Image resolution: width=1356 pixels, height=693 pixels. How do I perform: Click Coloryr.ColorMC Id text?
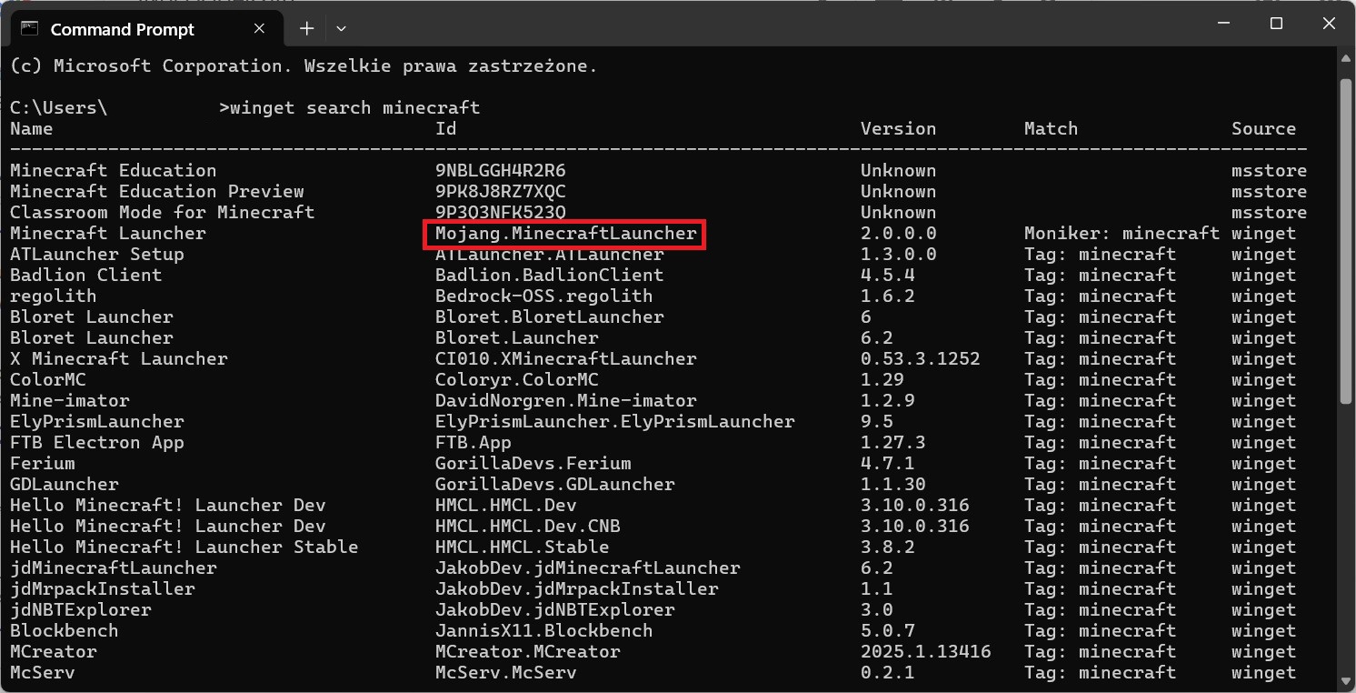pos(516,380)
